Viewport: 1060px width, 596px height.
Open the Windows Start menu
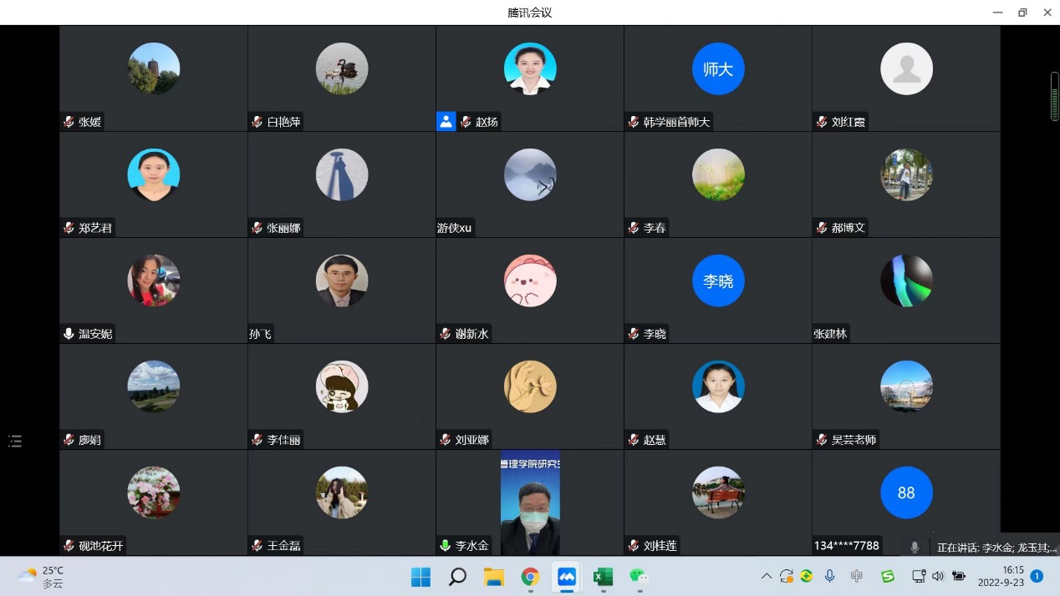point(420,577)
